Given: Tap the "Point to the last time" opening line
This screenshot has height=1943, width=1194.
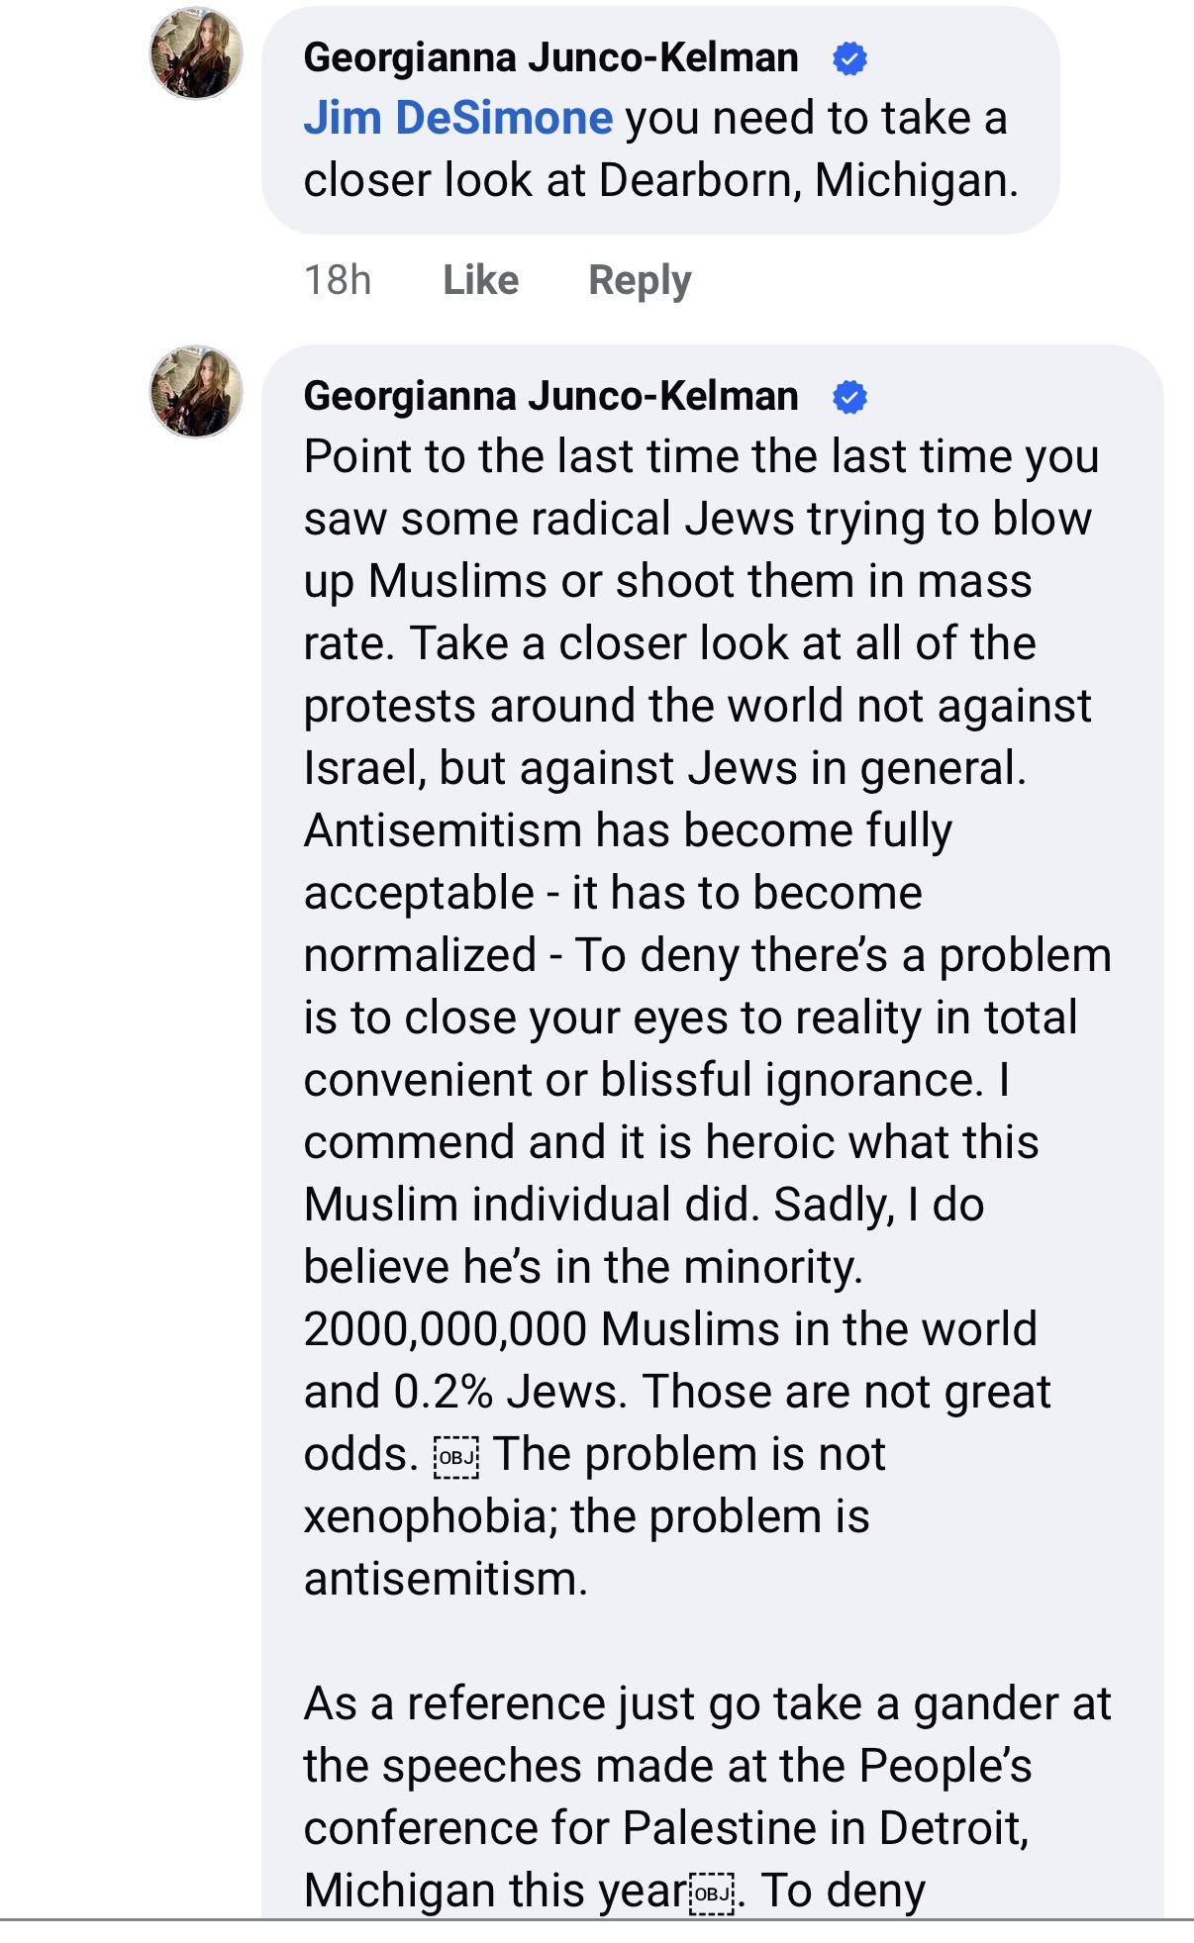Looking at the screenshot, I should [701, 457].
